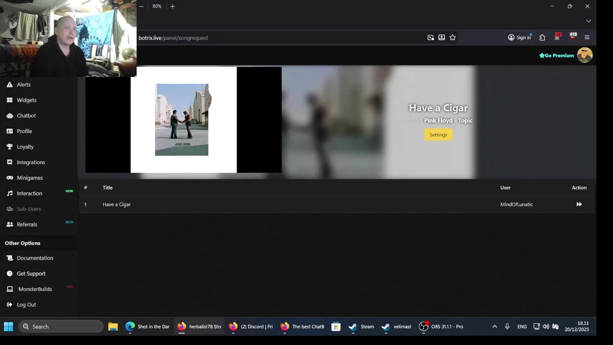Bookmark this page with the star icon
Image resolution: width=613 pixels, height=345 pixels.
tap(453, 37)
